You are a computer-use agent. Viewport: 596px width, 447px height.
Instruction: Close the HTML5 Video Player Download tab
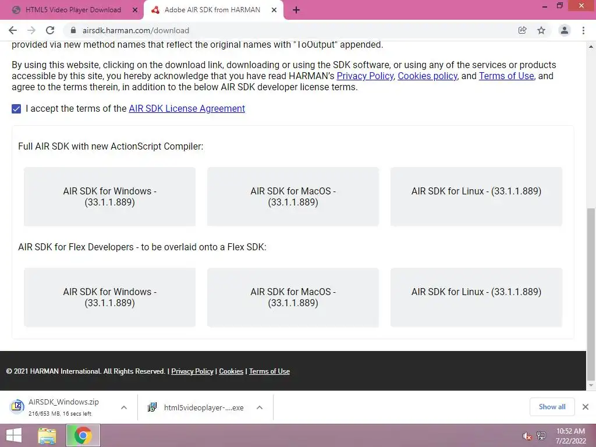135,10
